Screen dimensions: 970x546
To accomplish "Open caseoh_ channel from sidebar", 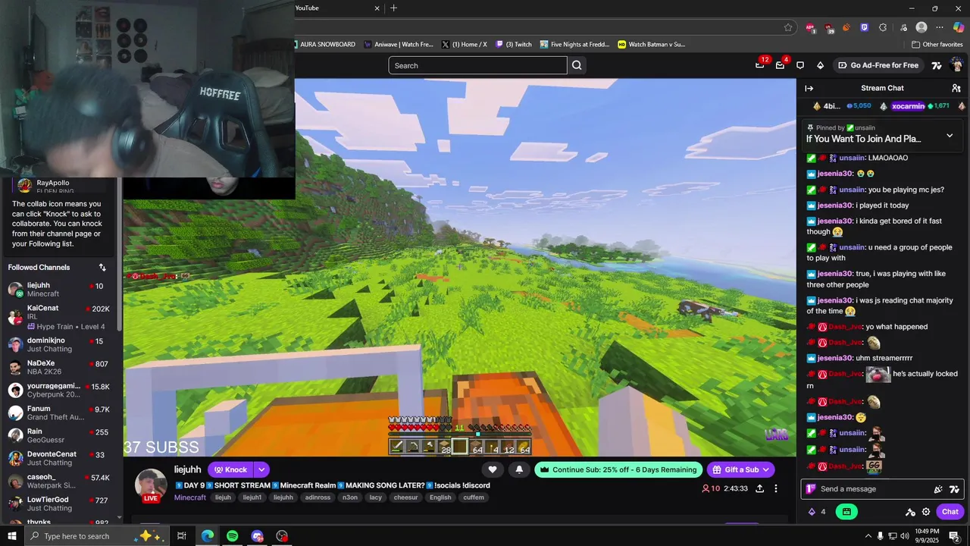I will 59,482.
